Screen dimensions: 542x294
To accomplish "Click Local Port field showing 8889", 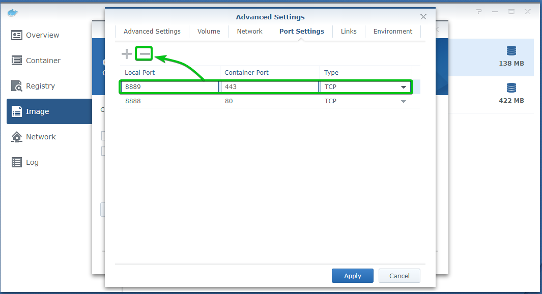I will coord(169,86).
